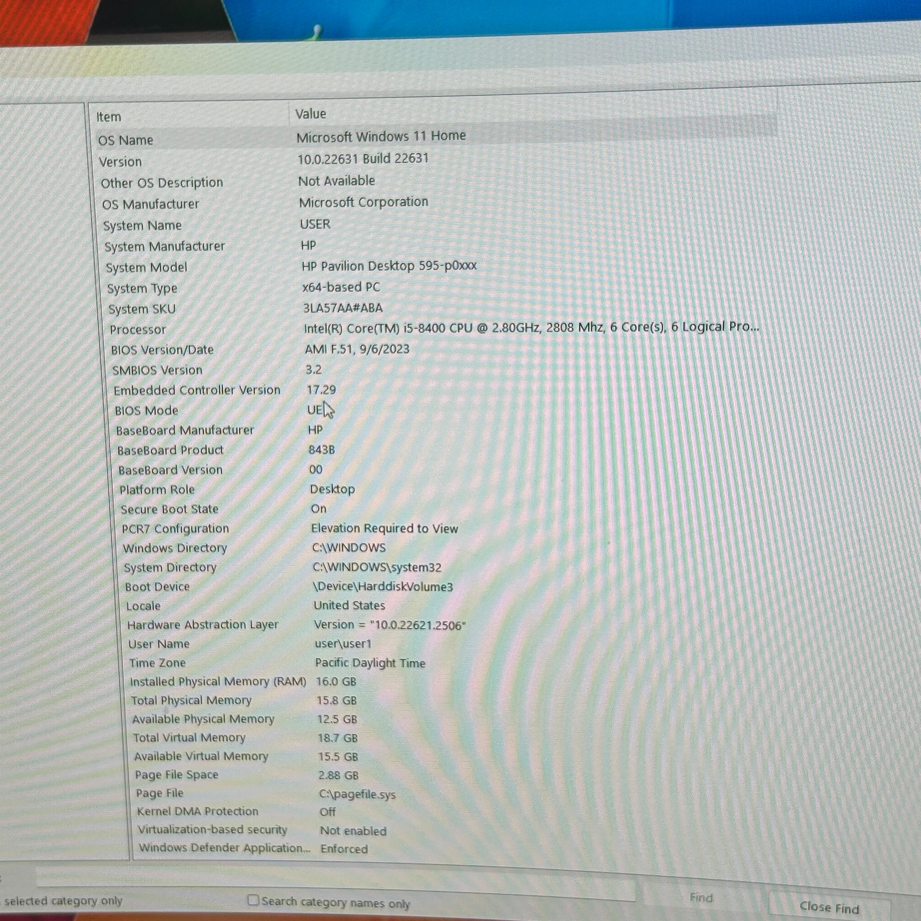Click the 10.0.22631 Build 22631 value
Viewport: 921px width, 921px height.
click(x=363, y=159)
